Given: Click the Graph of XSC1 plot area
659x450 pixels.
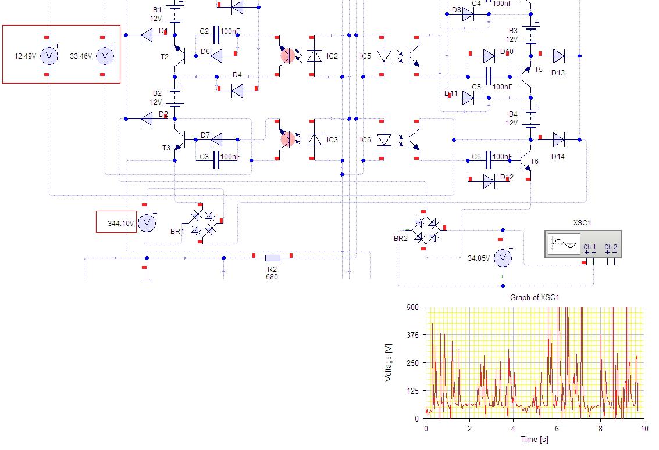Looking at the screenshot, I should coord(535,363).
